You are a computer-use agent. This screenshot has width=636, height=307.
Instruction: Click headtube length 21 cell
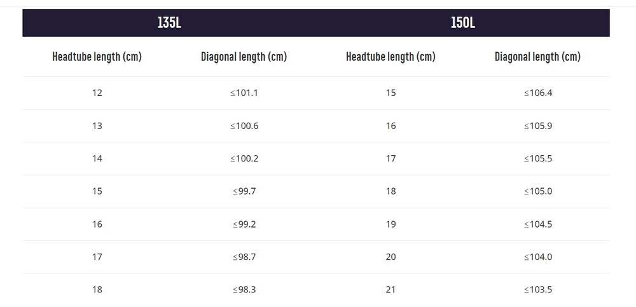[391, 290]
